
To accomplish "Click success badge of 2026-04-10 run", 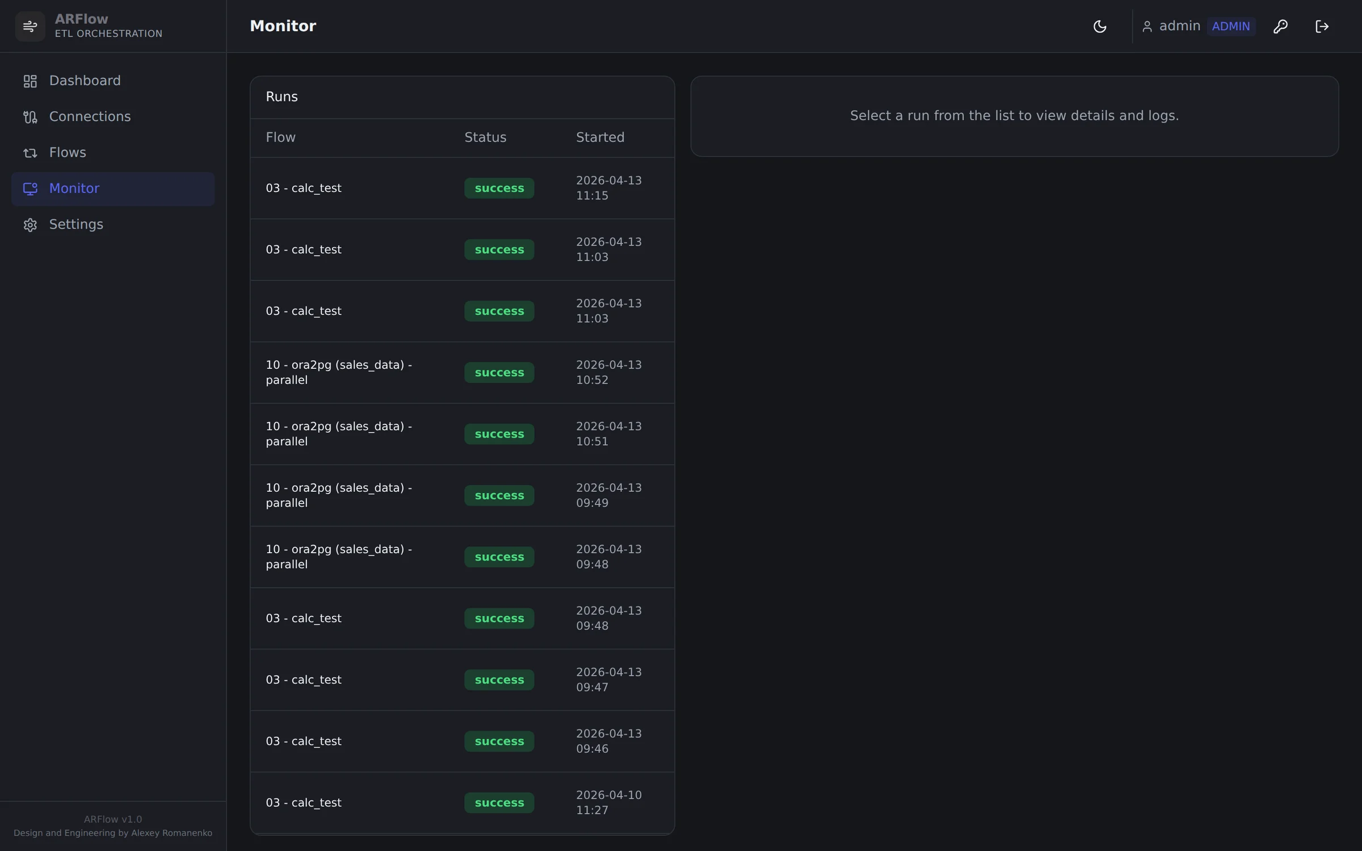I will 499,802.
